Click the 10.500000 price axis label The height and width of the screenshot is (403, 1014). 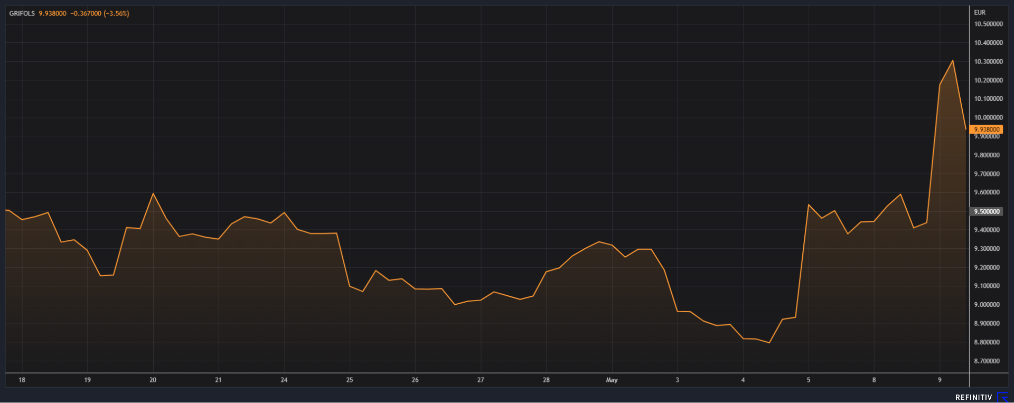point(988,24)
